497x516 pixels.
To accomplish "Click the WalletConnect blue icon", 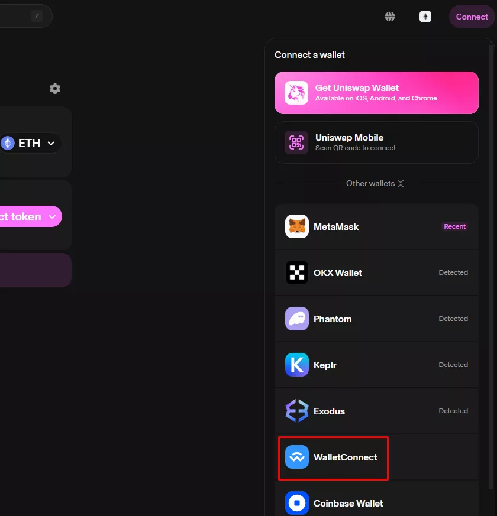I will coord(297,457).
